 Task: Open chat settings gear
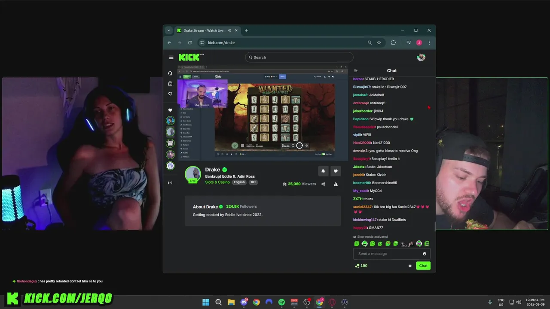click(410, 266)
